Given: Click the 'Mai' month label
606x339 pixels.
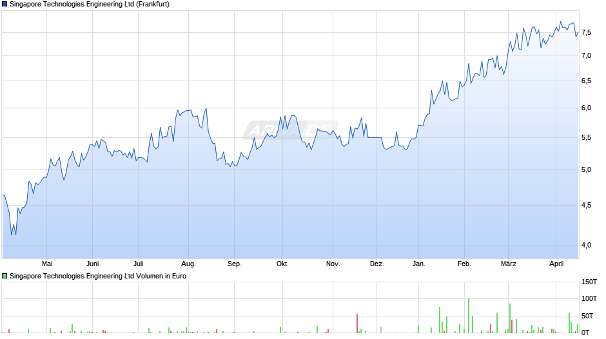Looking at the screenshot, I should (x=47, y=264).
